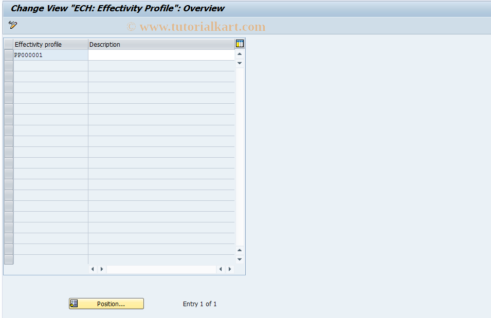Viewport: 491px width, 318px height.
Task: Click the Effectivity profile column header
Action: pos(50,45)
